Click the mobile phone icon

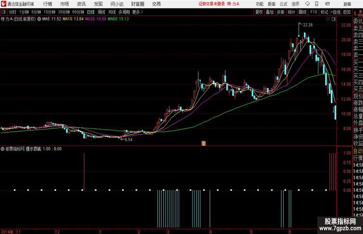(x=317, y=4)
